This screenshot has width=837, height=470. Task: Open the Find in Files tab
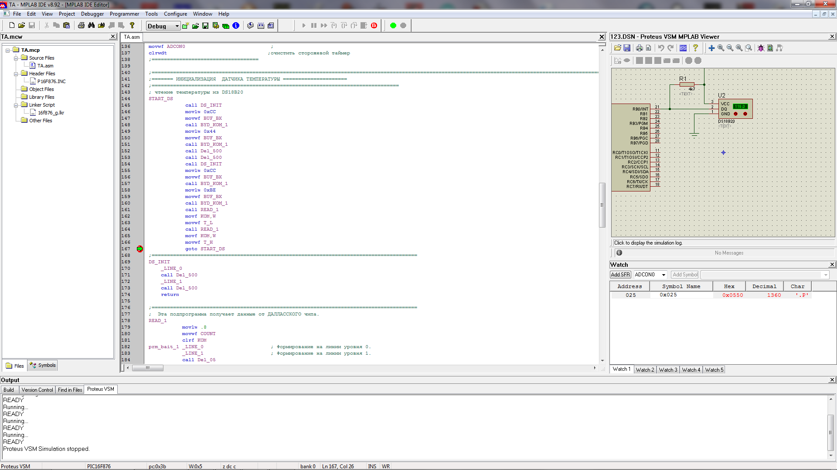pos(70,390)
